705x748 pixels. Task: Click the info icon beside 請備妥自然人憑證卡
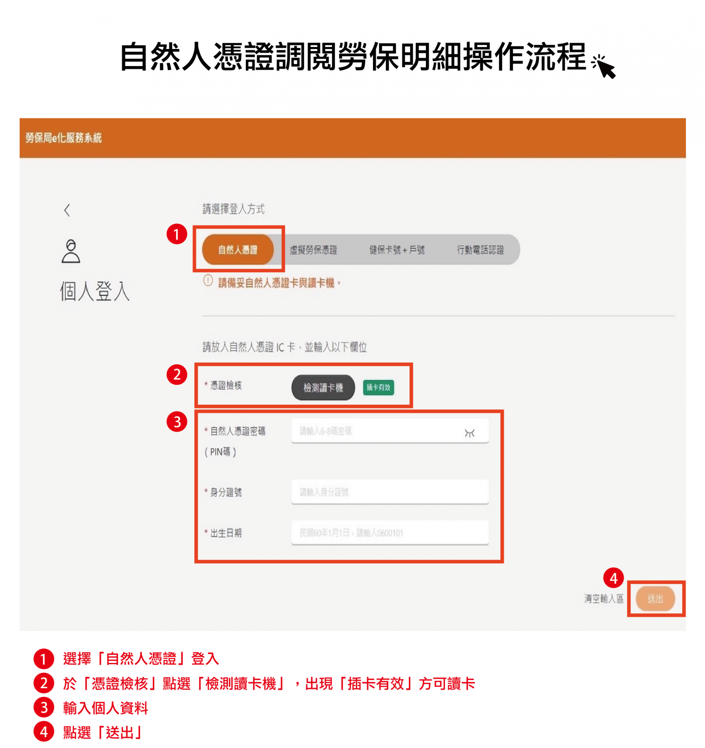208,281
